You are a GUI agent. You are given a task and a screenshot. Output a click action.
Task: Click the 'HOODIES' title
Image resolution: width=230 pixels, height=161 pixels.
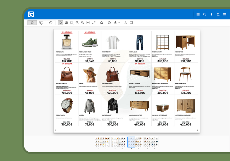tap(81, 115)
